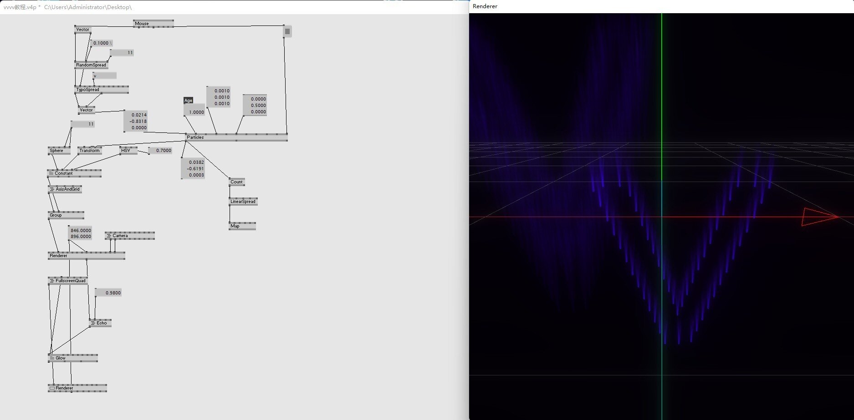Select the TypoSpread node
Image resolution: width=854 pixels, height=420 pixels.
102,90
